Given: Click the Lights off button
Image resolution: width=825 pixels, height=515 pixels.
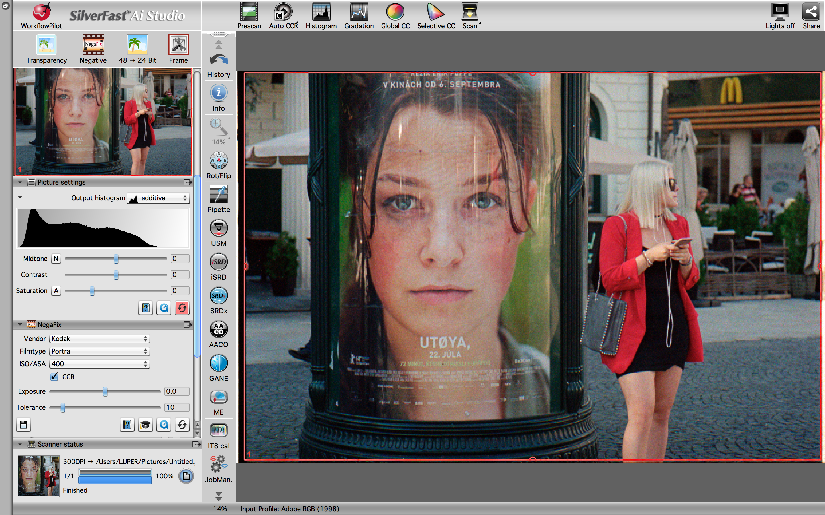Looking at the screenshot, I should [x=780, y=13].
